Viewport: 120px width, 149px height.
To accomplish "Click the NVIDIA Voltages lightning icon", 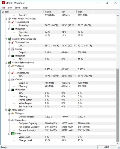I will (13, 66).
